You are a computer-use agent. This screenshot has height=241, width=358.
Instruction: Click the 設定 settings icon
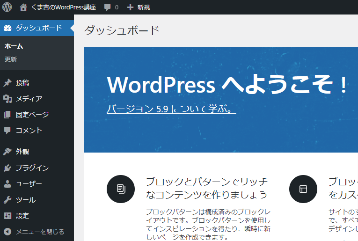click(7, 216)
